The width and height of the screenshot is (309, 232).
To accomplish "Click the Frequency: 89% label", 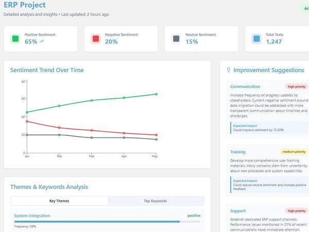I will tap(25, 226).
